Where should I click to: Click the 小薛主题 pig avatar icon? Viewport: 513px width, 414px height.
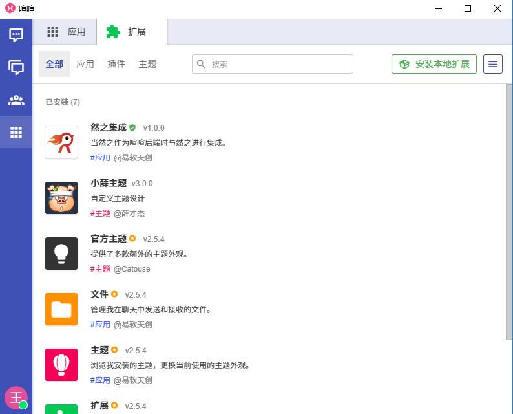click(x=61, y=198)
